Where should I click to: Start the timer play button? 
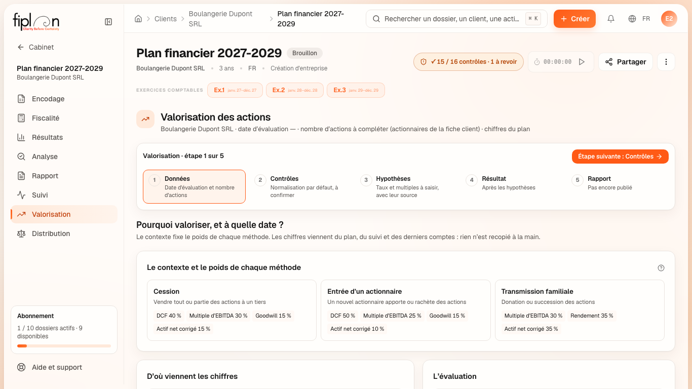point(582,62)
